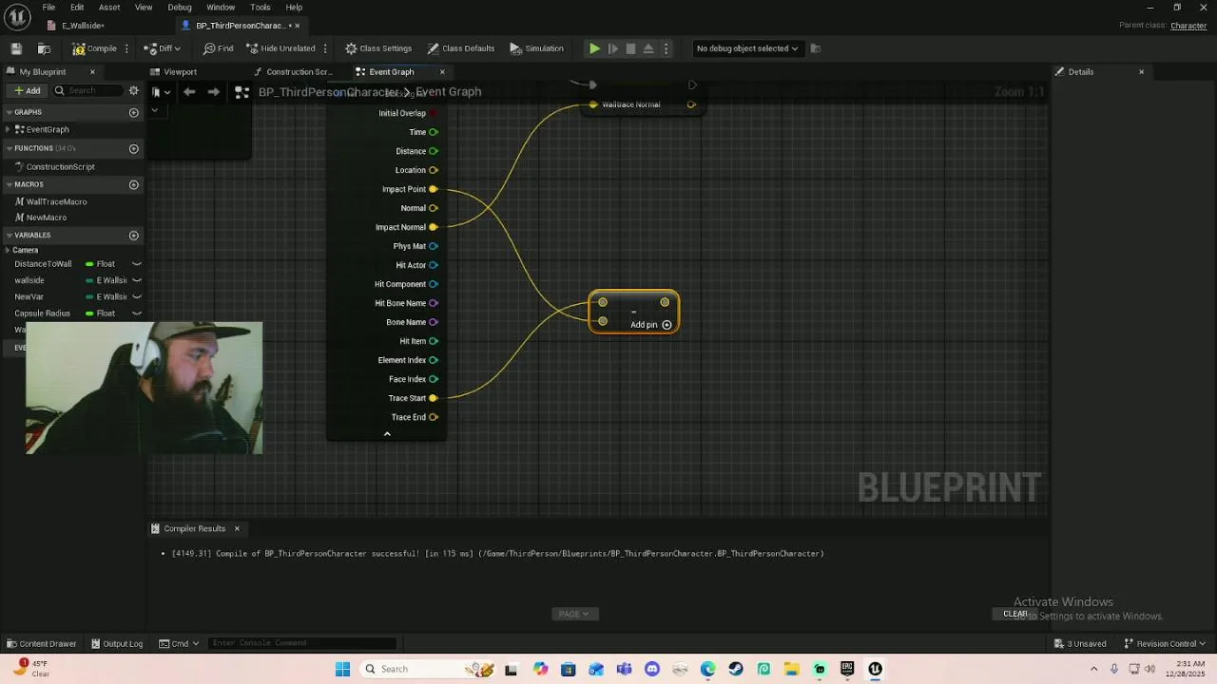Close the Event Graph tab
The height and width of the screenshot is (684, 1217).
[x=442, y=72]
